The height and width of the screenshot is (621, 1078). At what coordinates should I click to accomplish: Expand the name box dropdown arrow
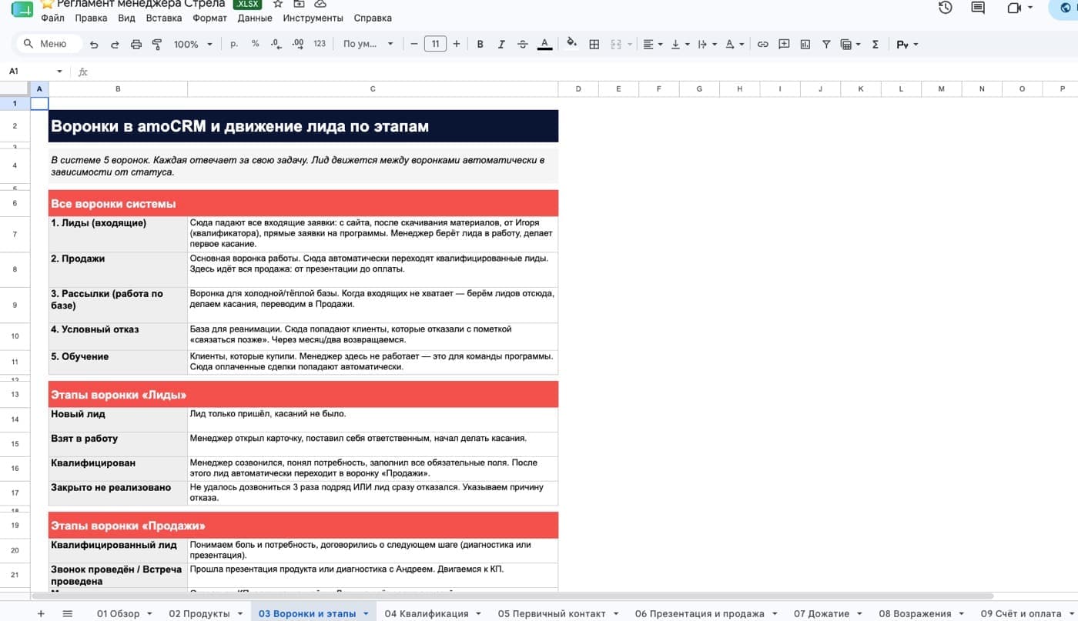pyautogui.click(x=59, y=72)
